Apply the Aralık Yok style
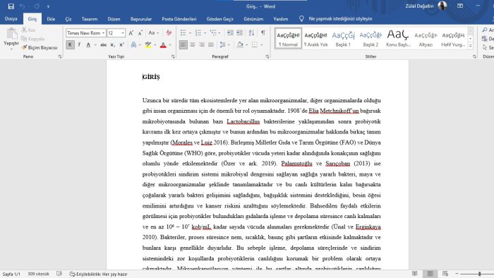The height and width of the screenshot is (278, 494). [315, 38]
